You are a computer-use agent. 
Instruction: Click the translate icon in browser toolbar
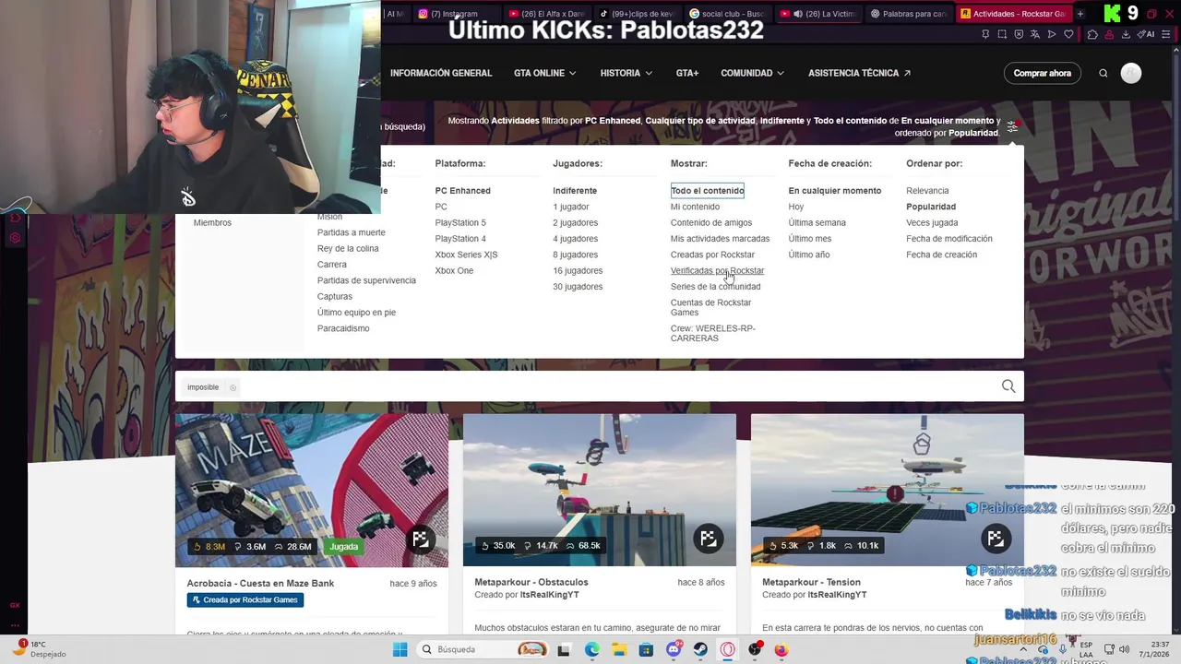pyautogui.click(x=1035, y=34)
